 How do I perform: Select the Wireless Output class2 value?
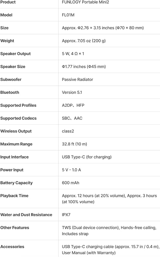coord(68,131)
